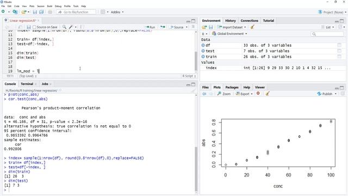Click the New File icon
The height and width of the screenshot is (196, 348).
coord(3,11)
